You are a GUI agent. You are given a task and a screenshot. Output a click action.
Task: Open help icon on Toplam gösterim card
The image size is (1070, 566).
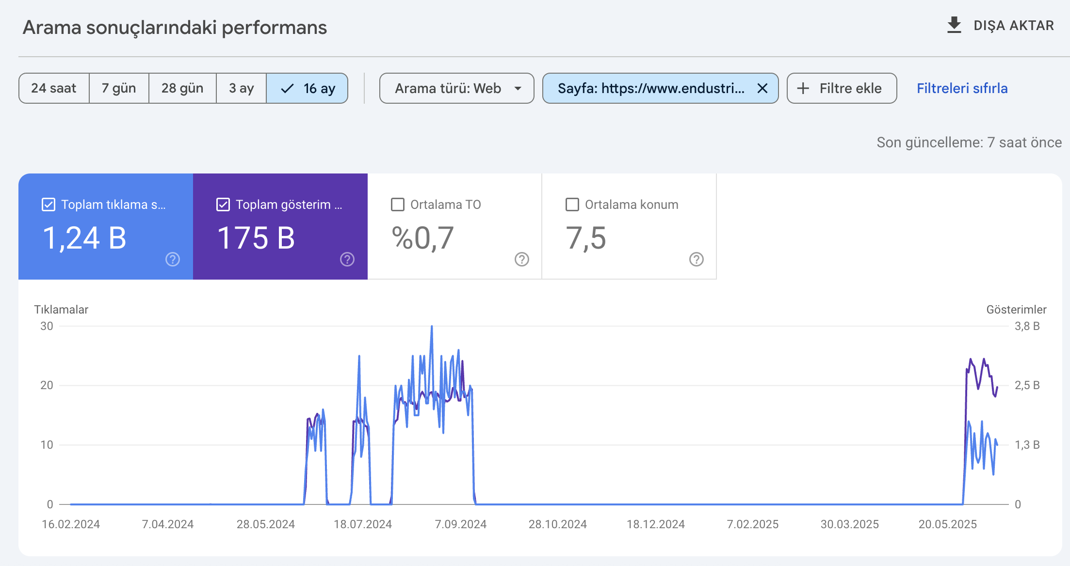347,259
